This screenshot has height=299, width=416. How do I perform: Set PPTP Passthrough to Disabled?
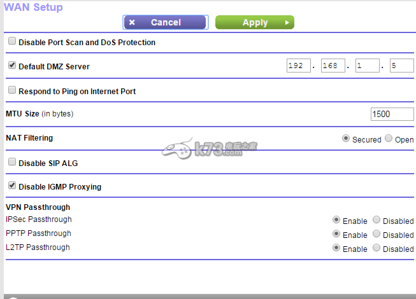pyautogui.click(x=377, y=234)
